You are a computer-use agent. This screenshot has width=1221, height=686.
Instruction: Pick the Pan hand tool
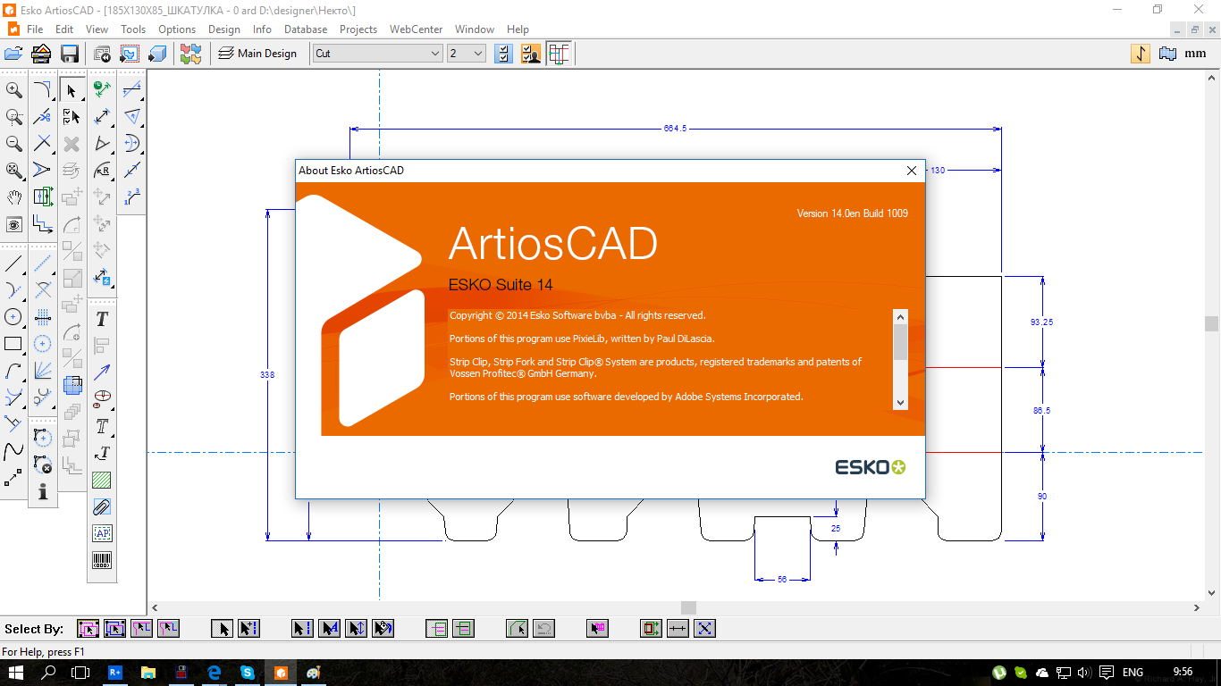[14, 197]
